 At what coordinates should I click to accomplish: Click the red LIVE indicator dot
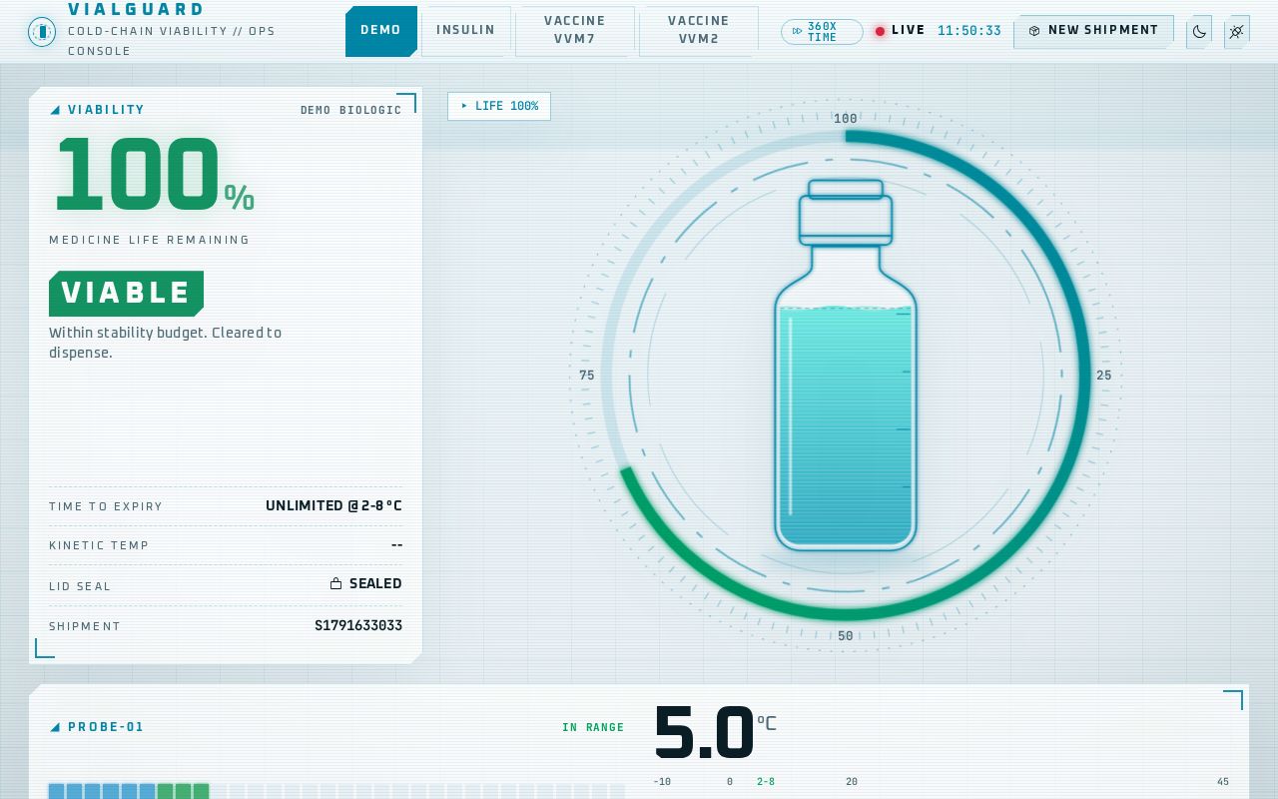tap(880, 31)
